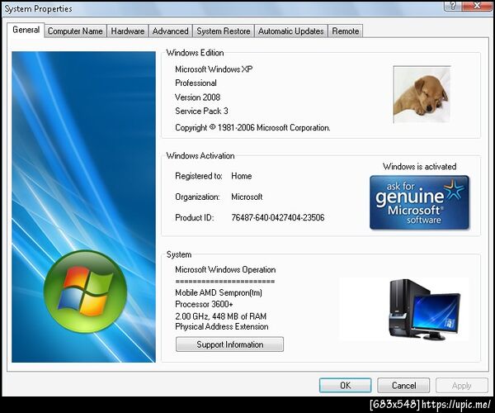Click the grayed-out Apply button

[461, 385]
